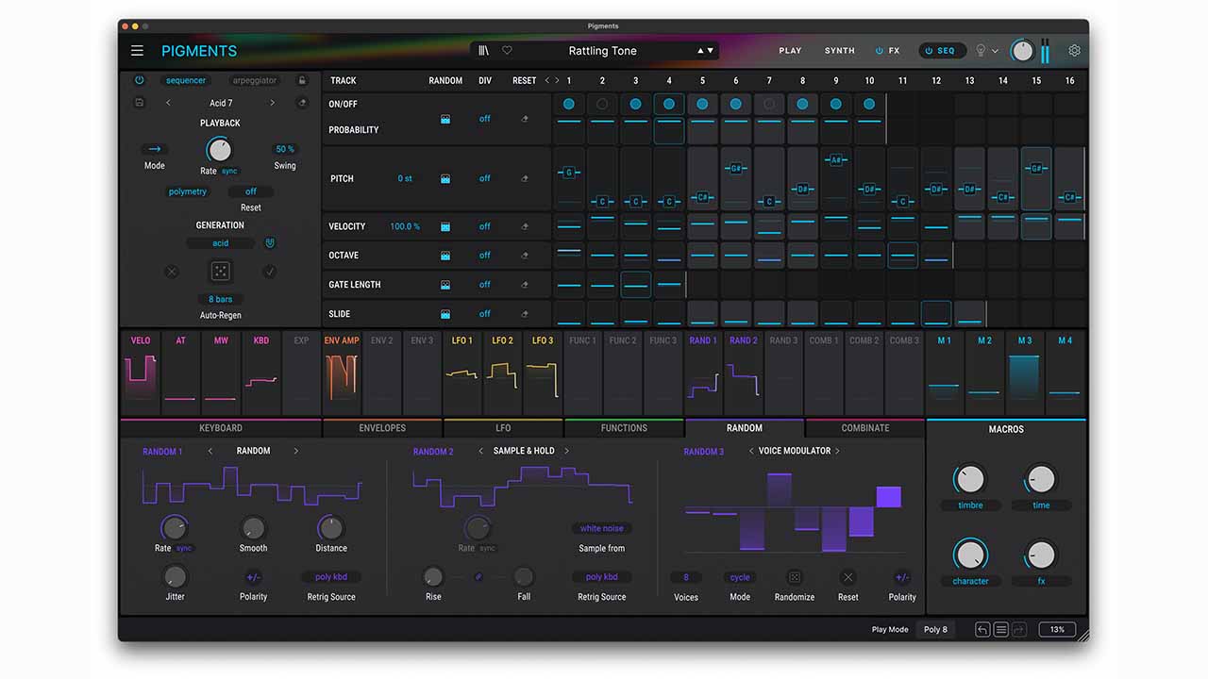Viewport: 1208px width, 679px height.
Task: Click the dice regenerate sequence button
Action: tap(220, 272)
